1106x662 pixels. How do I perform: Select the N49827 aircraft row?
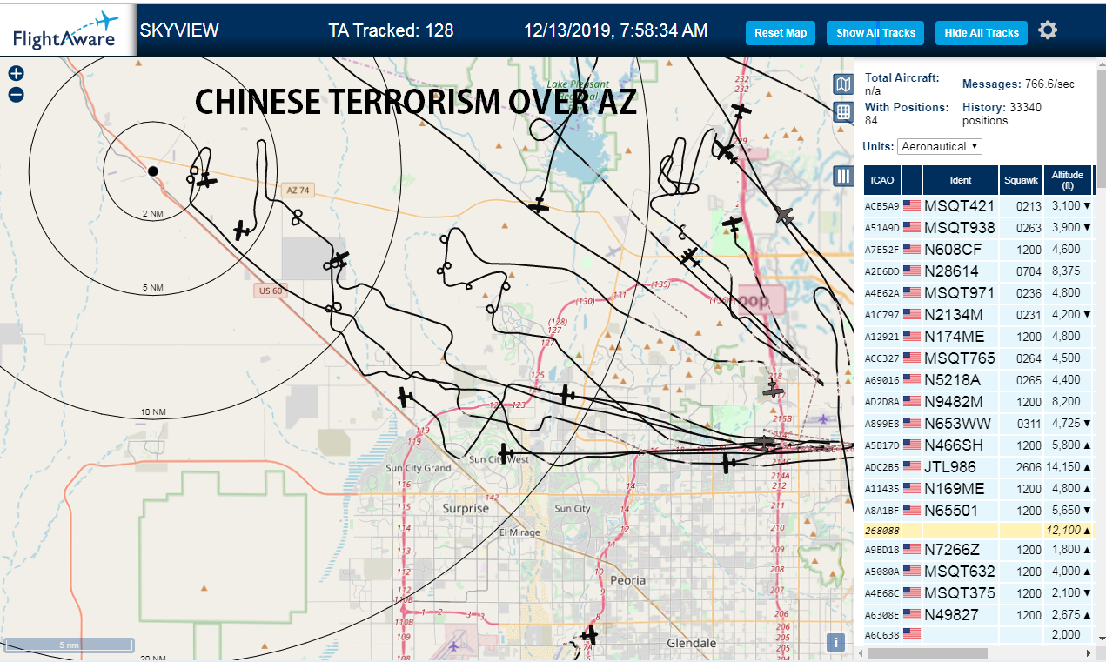978,615
